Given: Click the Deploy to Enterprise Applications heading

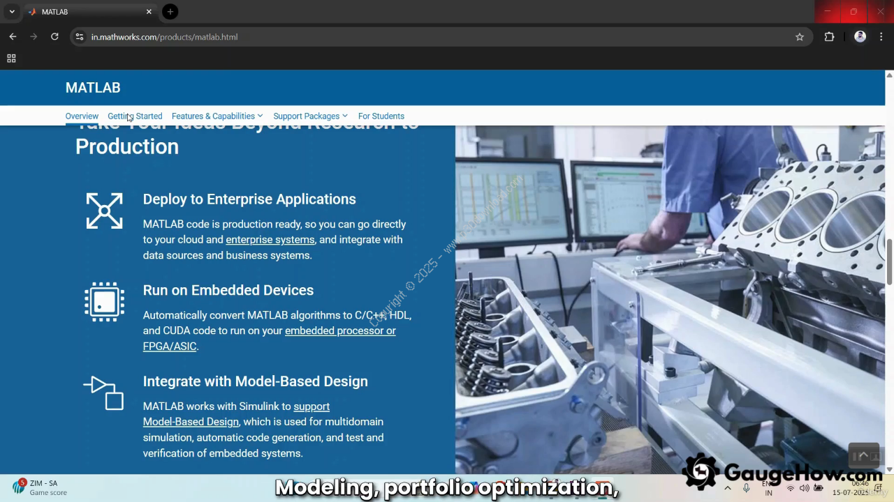Looking at the screenshot, I should pyautogui.click(x=249, y=199).
